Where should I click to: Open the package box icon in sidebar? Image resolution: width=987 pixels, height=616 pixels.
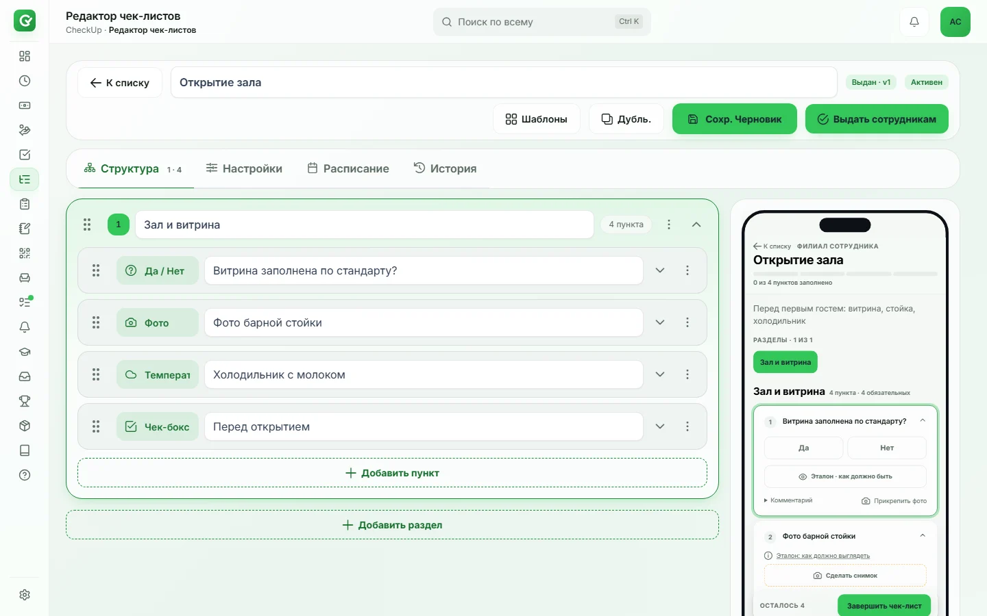coord(25,426)
